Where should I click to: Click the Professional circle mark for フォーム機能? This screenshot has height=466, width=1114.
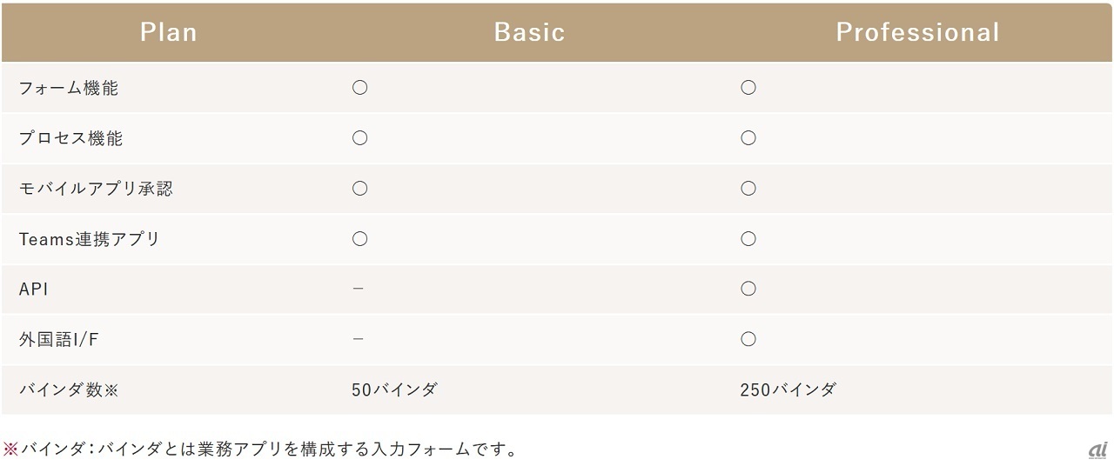point(748,88)
